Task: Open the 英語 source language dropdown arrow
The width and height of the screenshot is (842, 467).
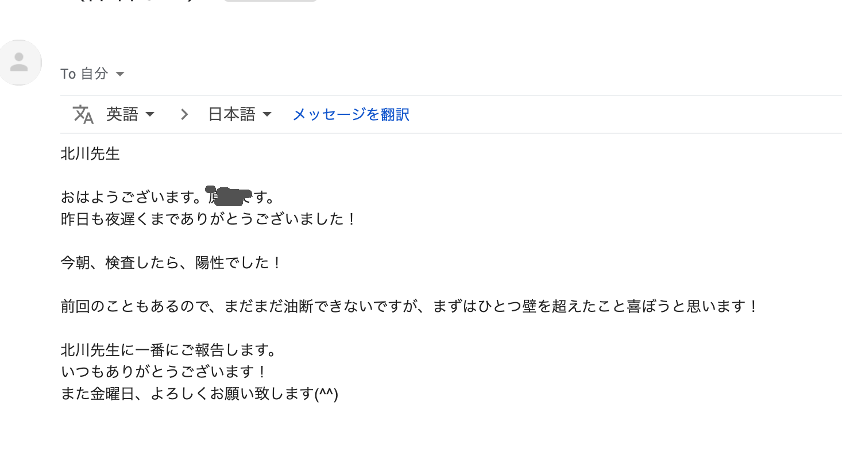Action: tap(150, 114)
